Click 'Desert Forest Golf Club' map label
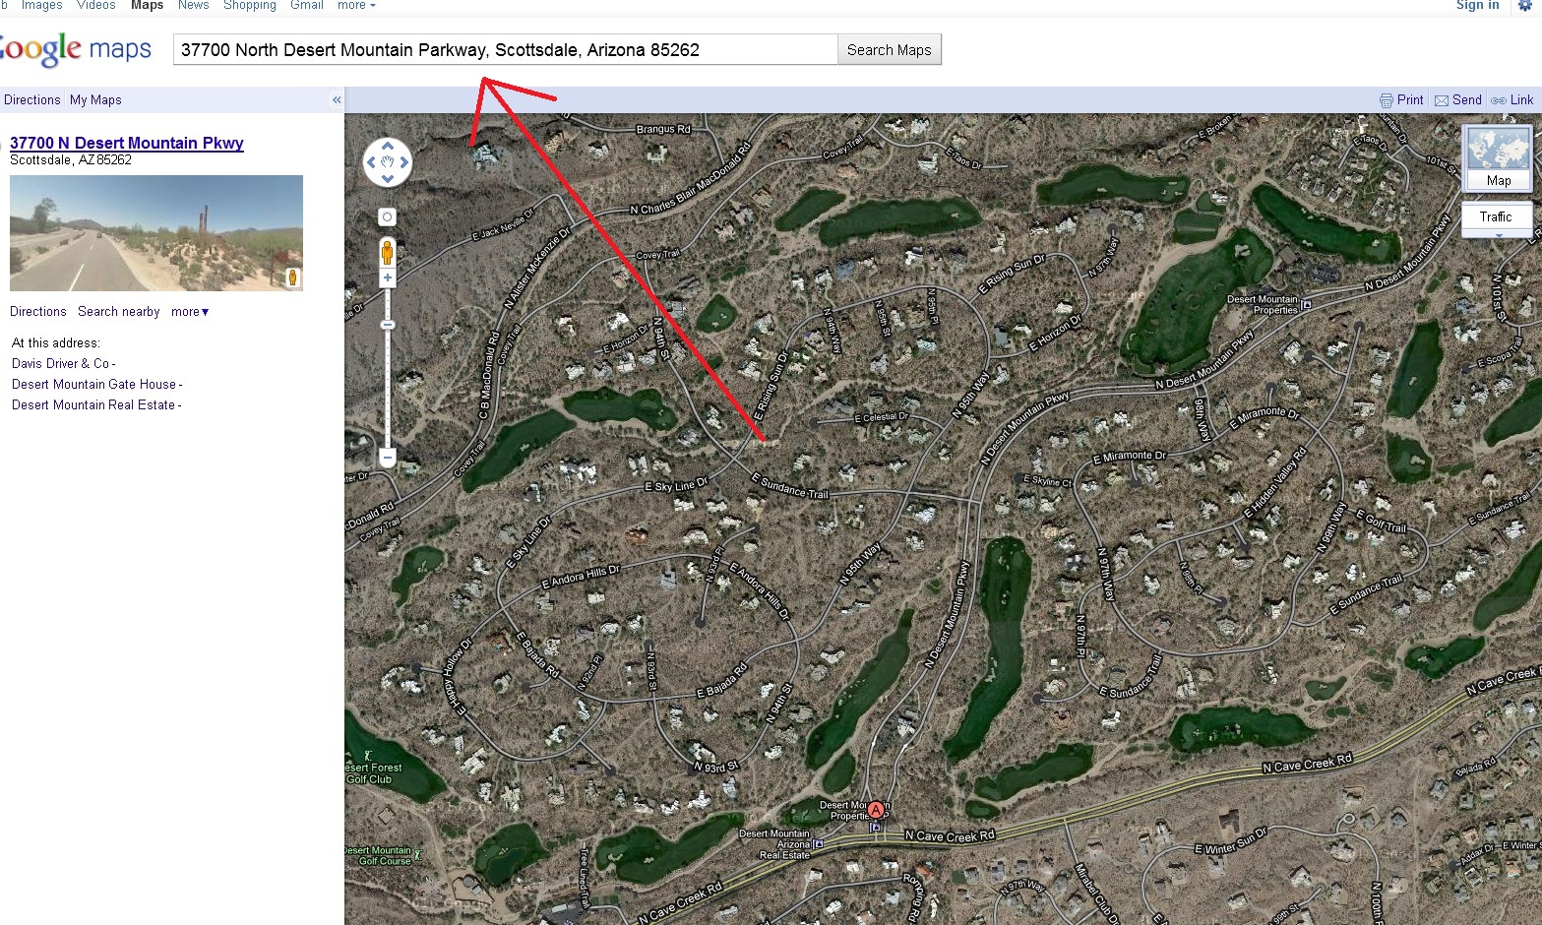This screenshot has width=1542, height=925. tap(373, 773)
